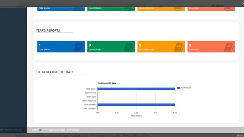Viewport: 244px width, 137px height.
Task: Click the partially visible top red Books Lost card
Action: 211,9
